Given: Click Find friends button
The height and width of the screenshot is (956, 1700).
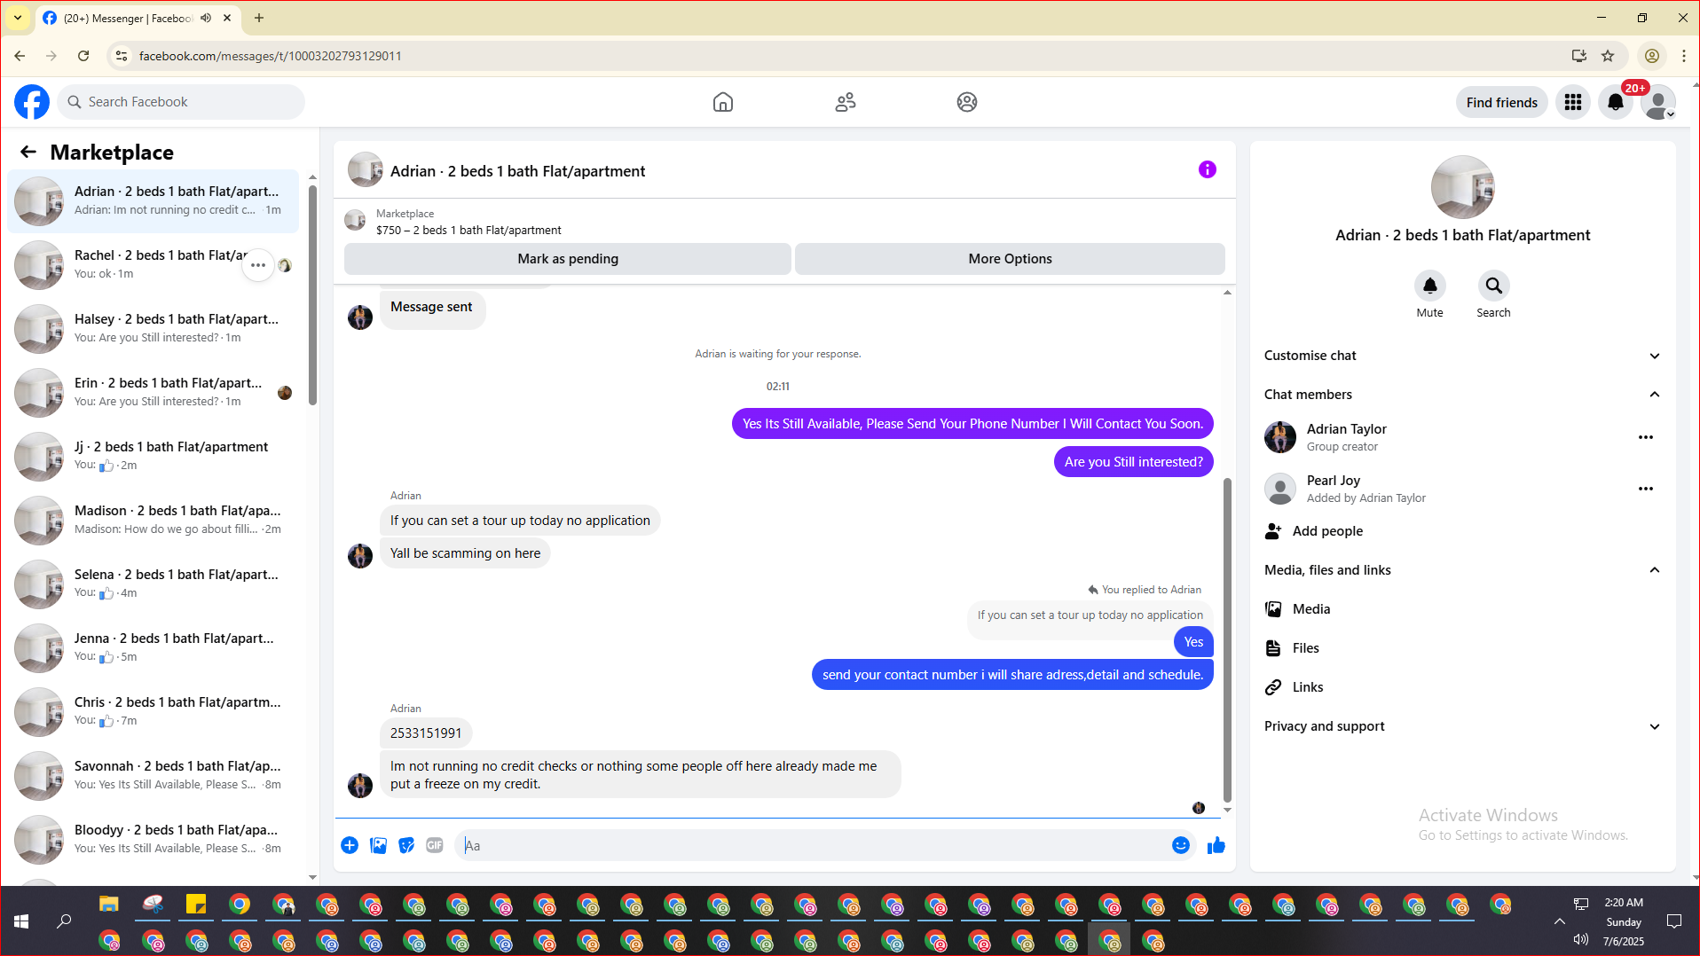Looking at the screenshot, I should (x=1501, y=102).
